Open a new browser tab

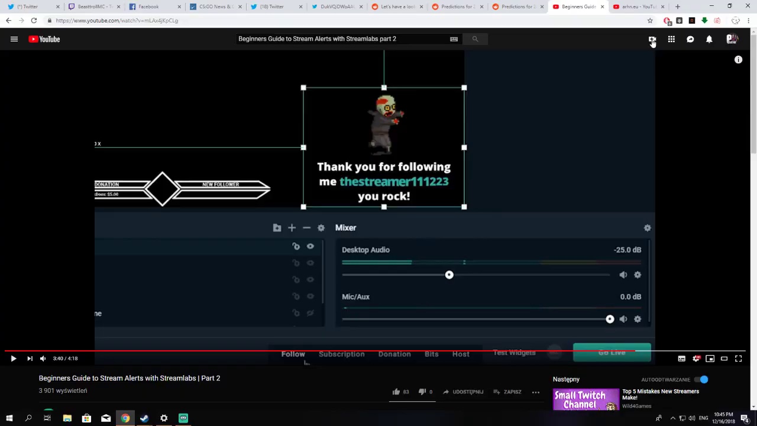click(678, 7)
